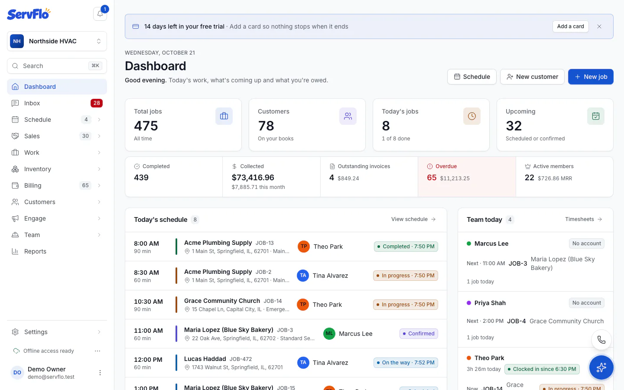624x390 pixels.
Task: Click the ServFlo logo
Action: pos(29,14)
